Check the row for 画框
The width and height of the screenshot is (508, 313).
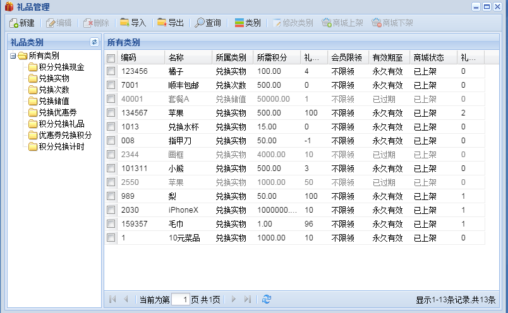(x=111, y=155)
